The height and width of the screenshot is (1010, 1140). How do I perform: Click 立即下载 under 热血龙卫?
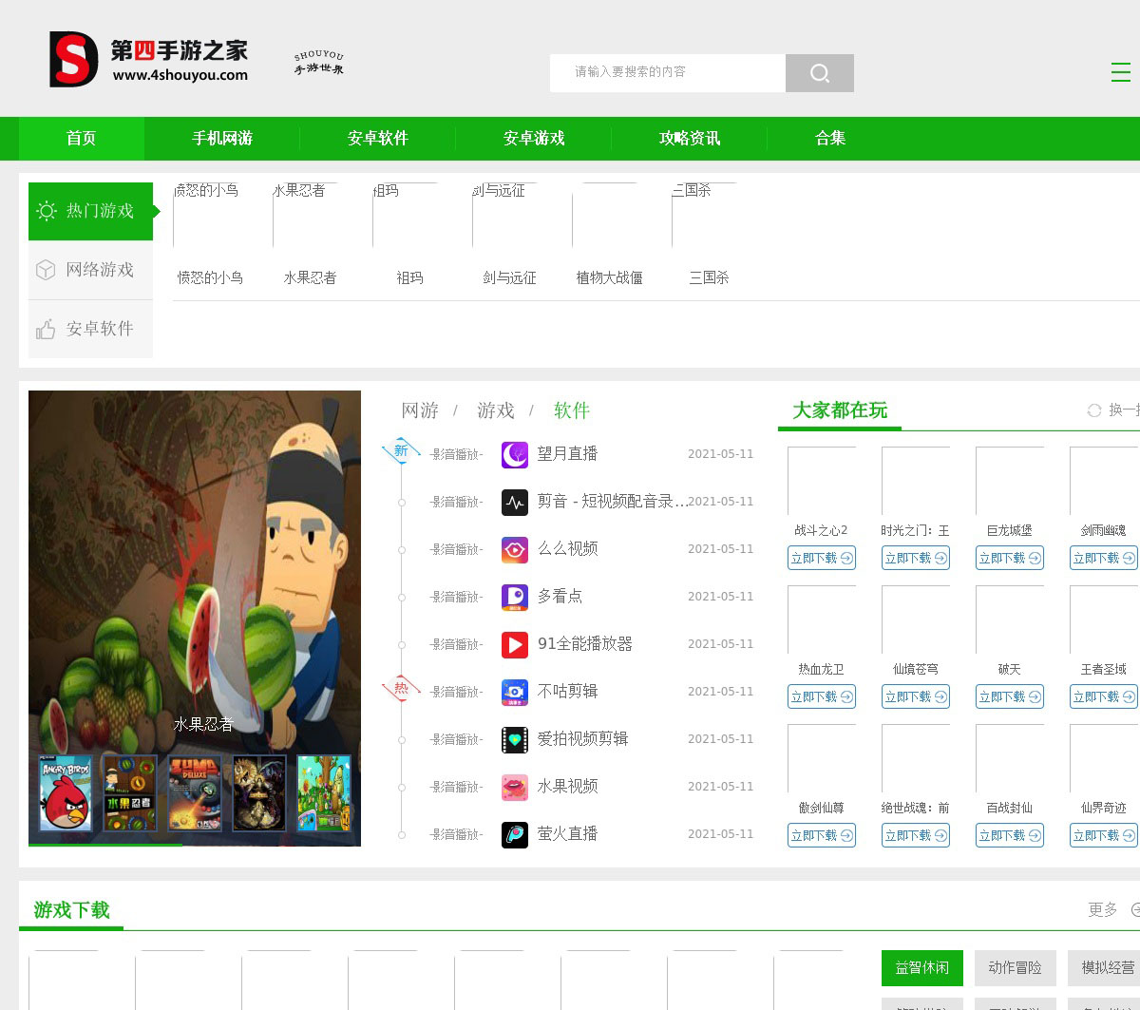pyautogui.click(x=822, y=696)
